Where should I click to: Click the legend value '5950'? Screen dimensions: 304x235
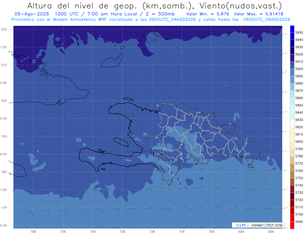tap(299, 32)
